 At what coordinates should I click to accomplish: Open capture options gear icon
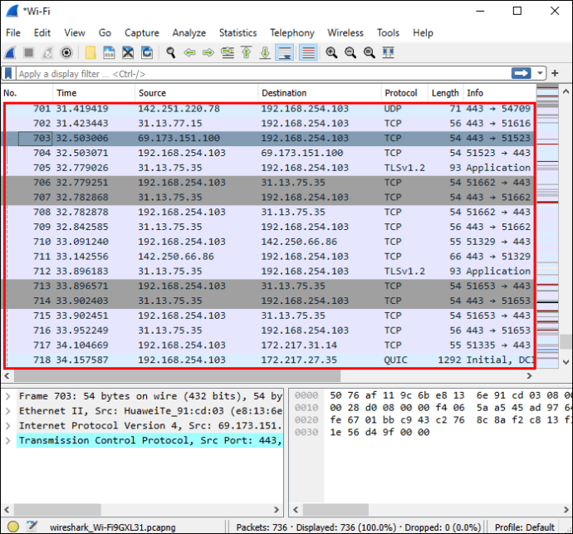[x=66, y=52]
